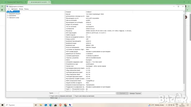Open a new browser tab with plus
191x107 pixels.
[x=53, y=2]
